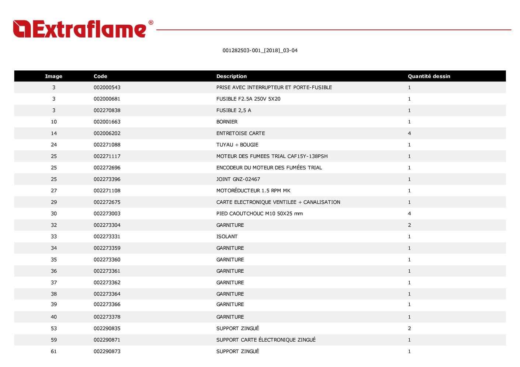
Task: Select the BORNIER description cell
Action: click(x=227, y=122)
